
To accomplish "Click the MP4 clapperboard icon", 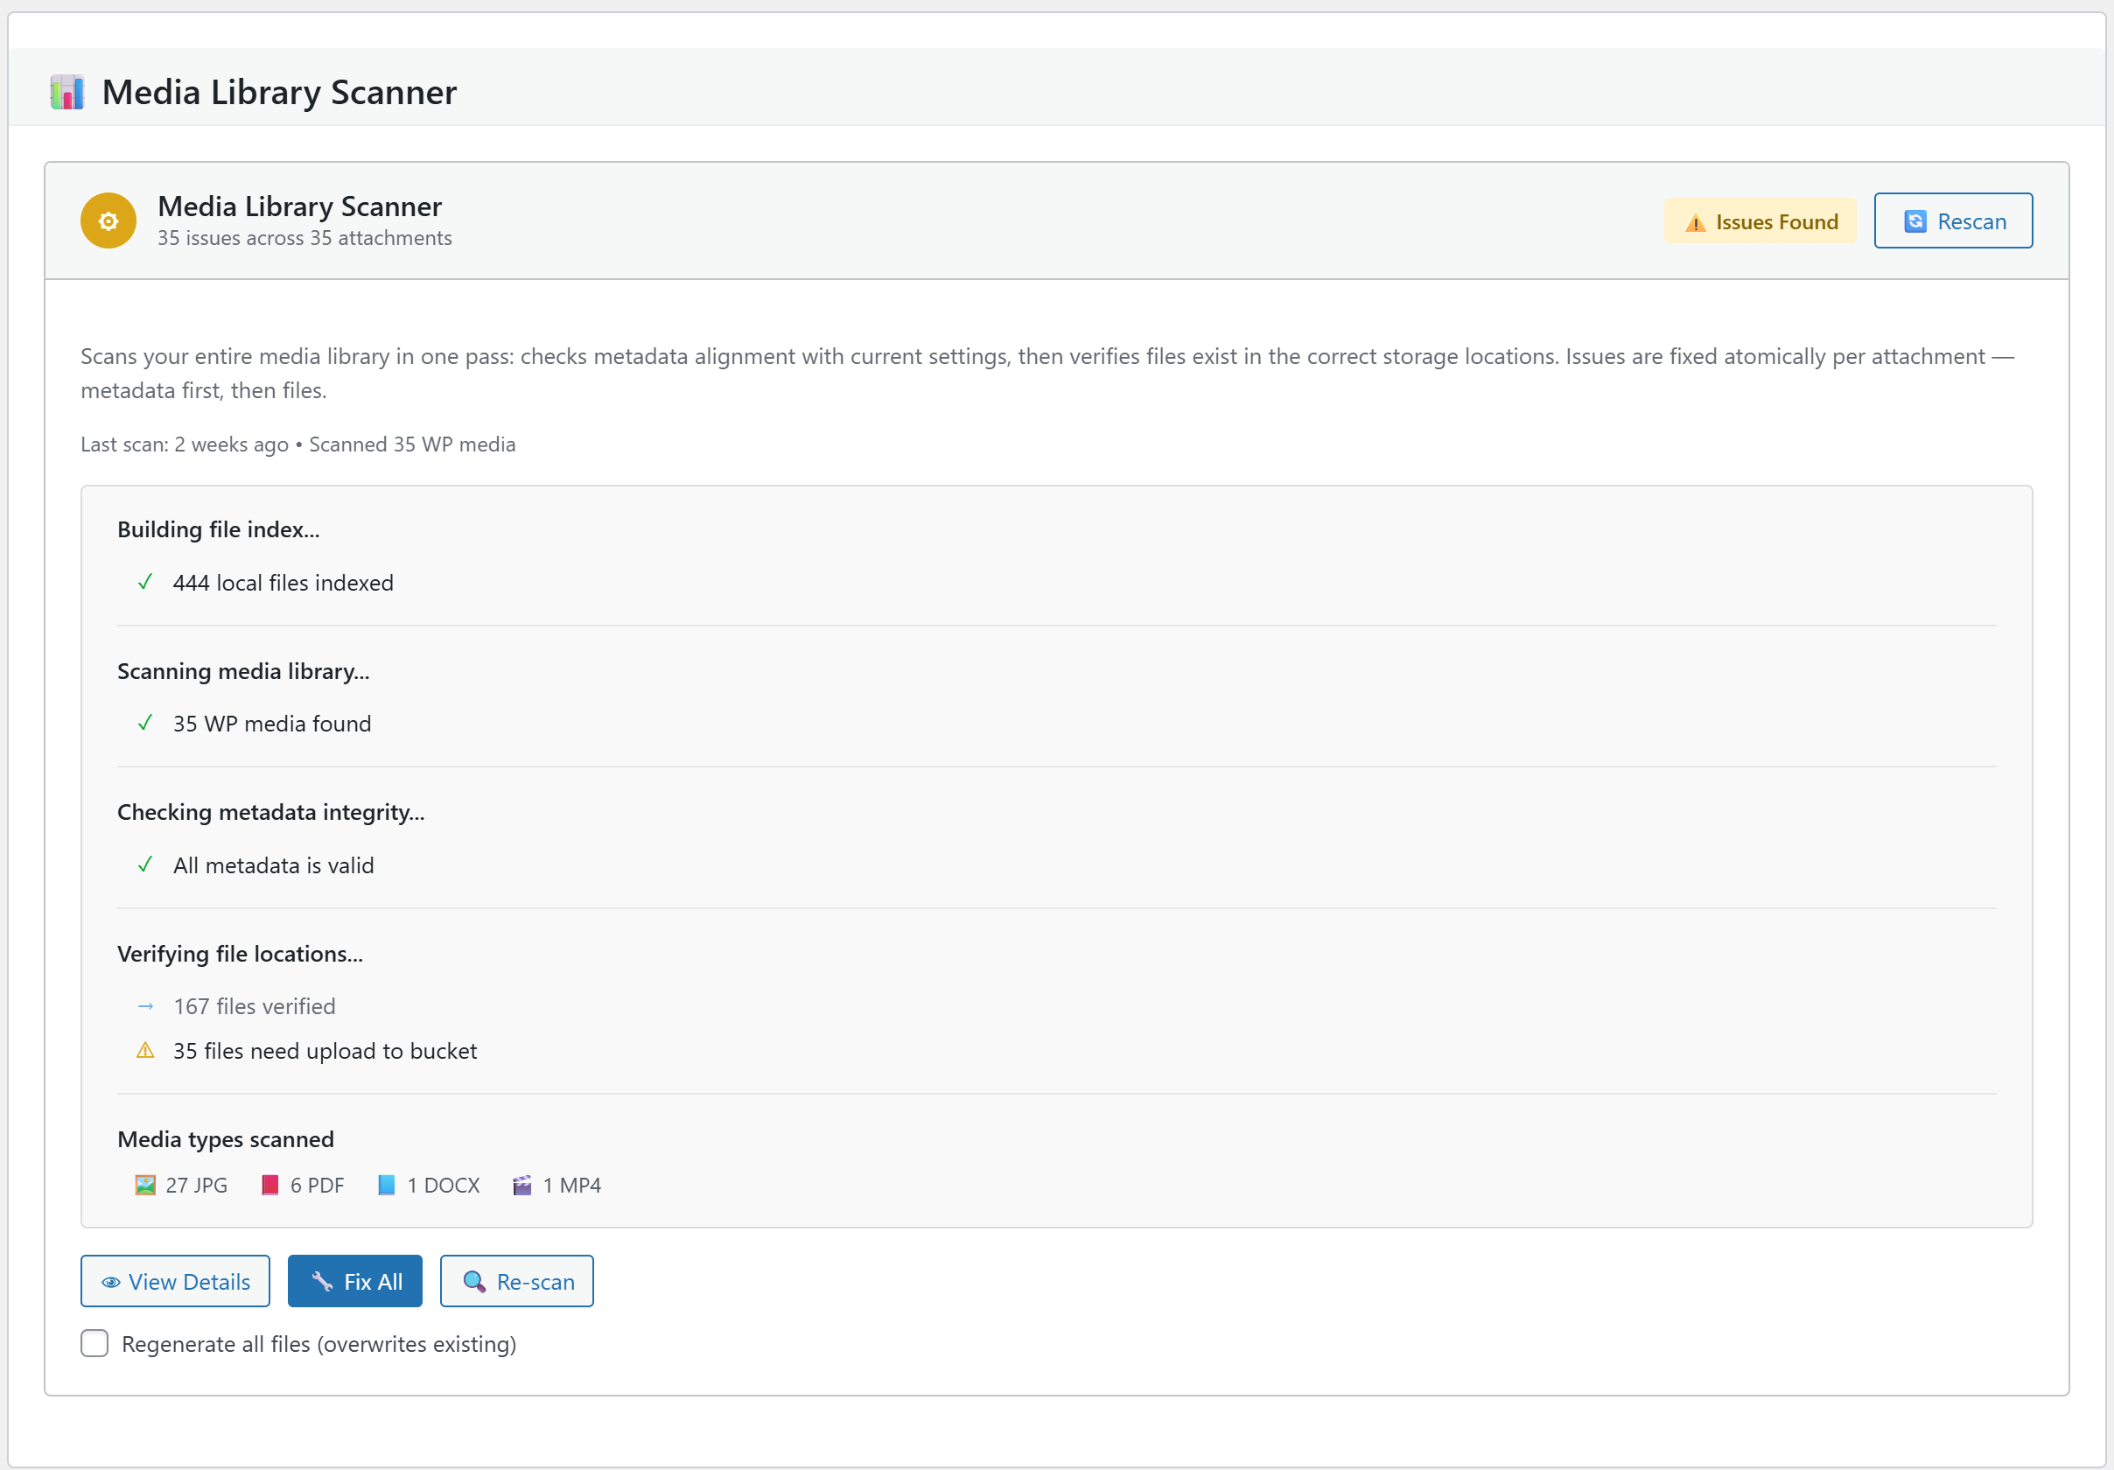I will pyautogui.click(x=522, y=1185).
